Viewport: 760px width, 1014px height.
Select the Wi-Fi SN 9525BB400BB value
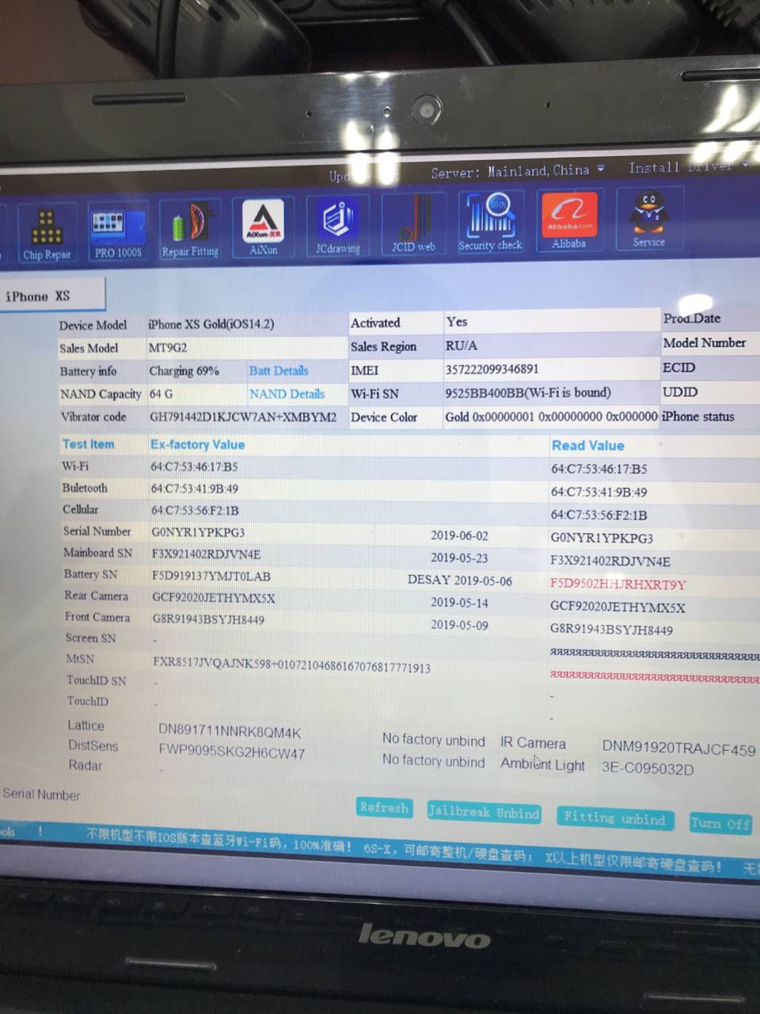[527, 393]
